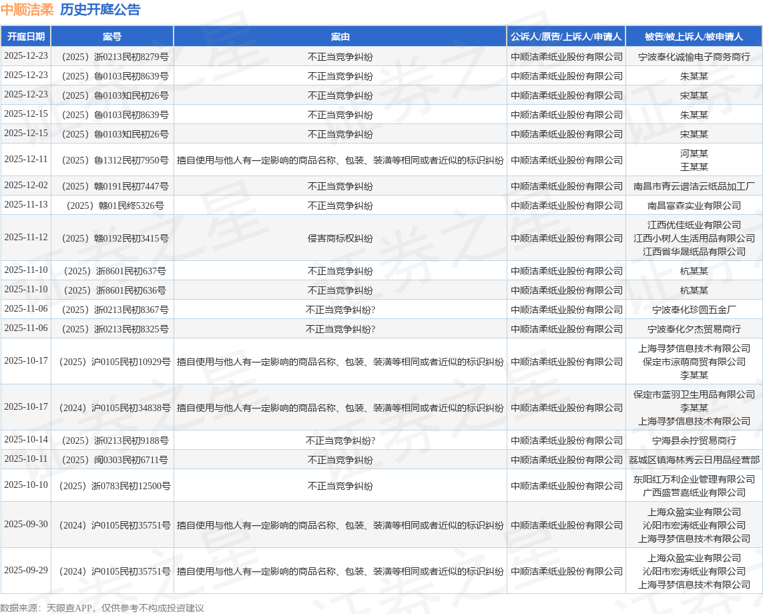Select defendant 宁波奉化夕杰贸易商行

(694, 330)
